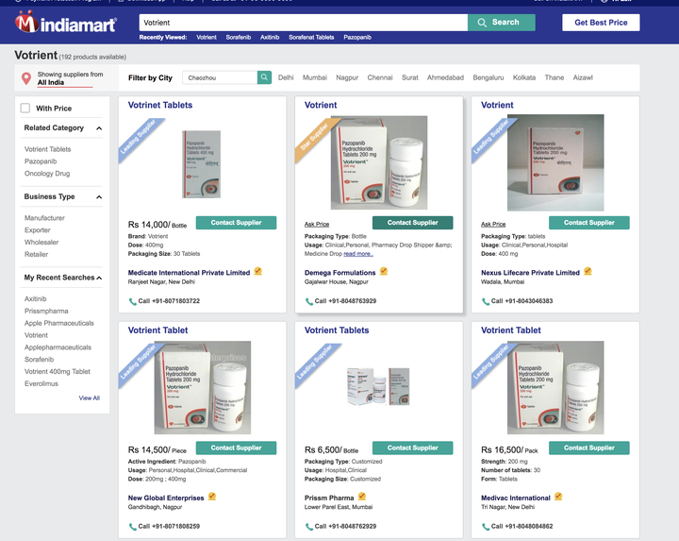Viewport: 679px width, 541px height.
Task: Click verified badge beside Demega Formulations
Action: 384,271
